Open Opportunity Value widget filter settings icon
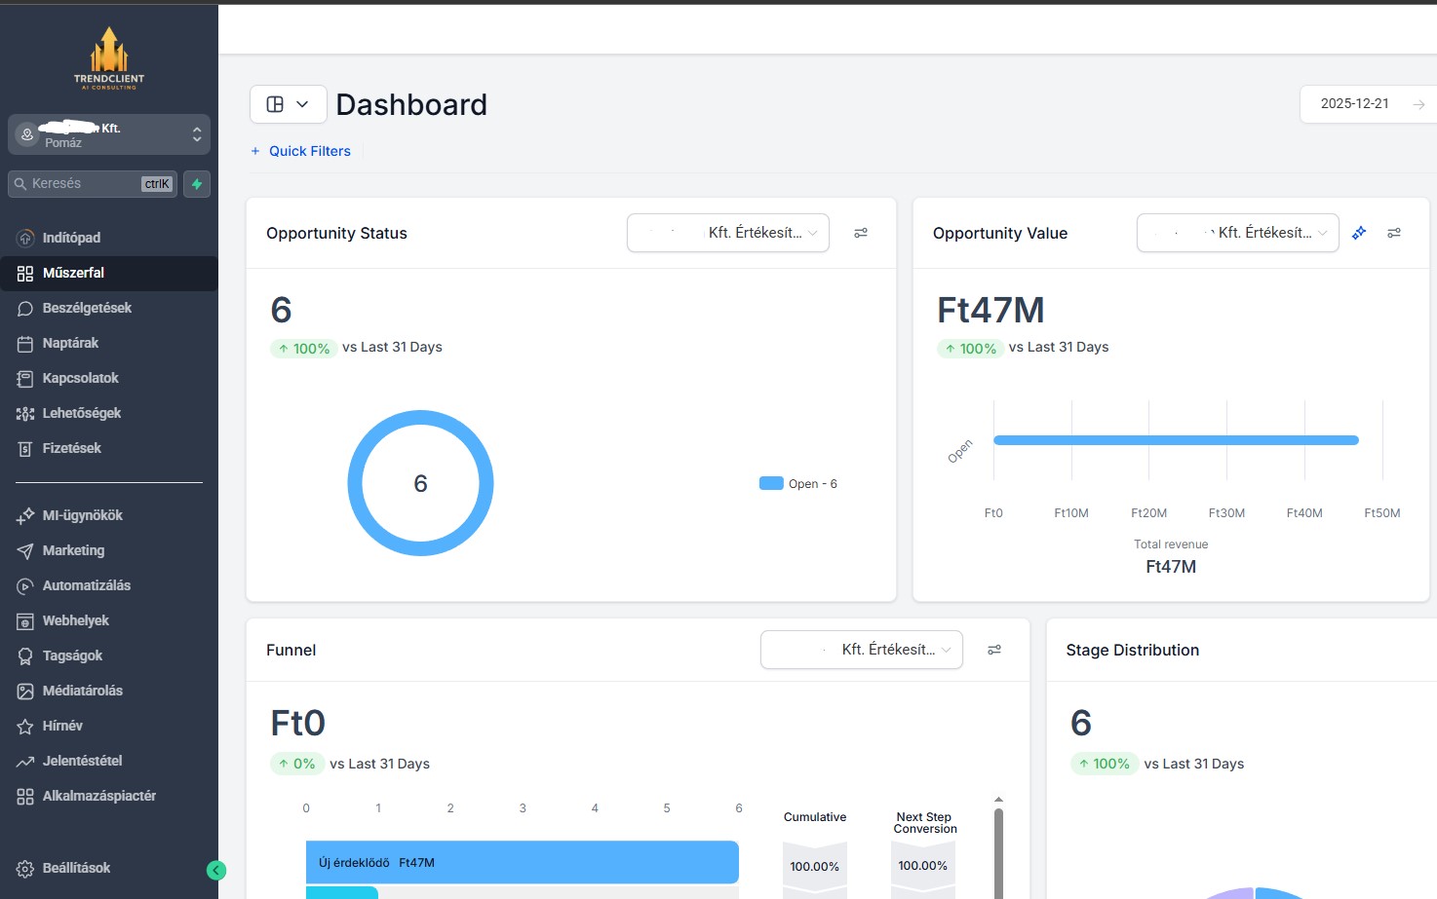Viewport: 1437px width, 899px height. (x=1394, y=233)
